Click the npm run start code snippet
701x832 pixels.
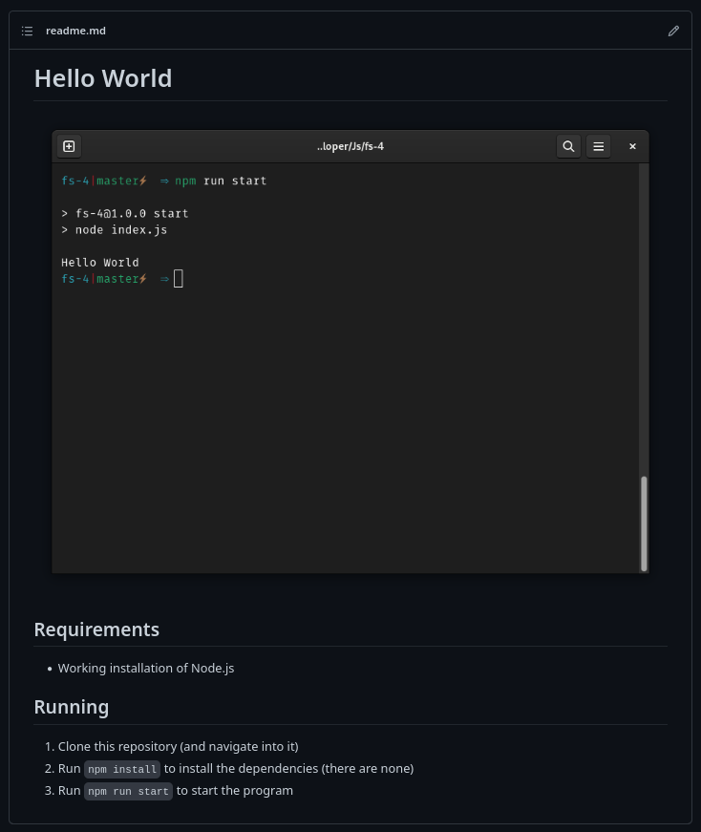tap(128, 791)
